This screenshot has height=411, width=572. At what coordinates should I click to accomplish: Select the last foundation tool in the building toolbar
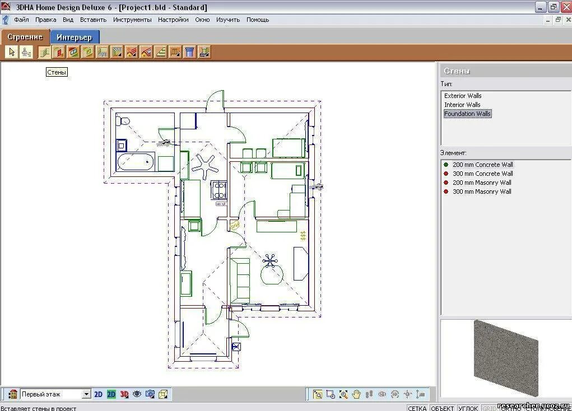[204, 52]
